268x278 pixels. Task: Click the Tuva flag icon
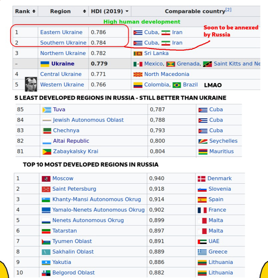47,110
